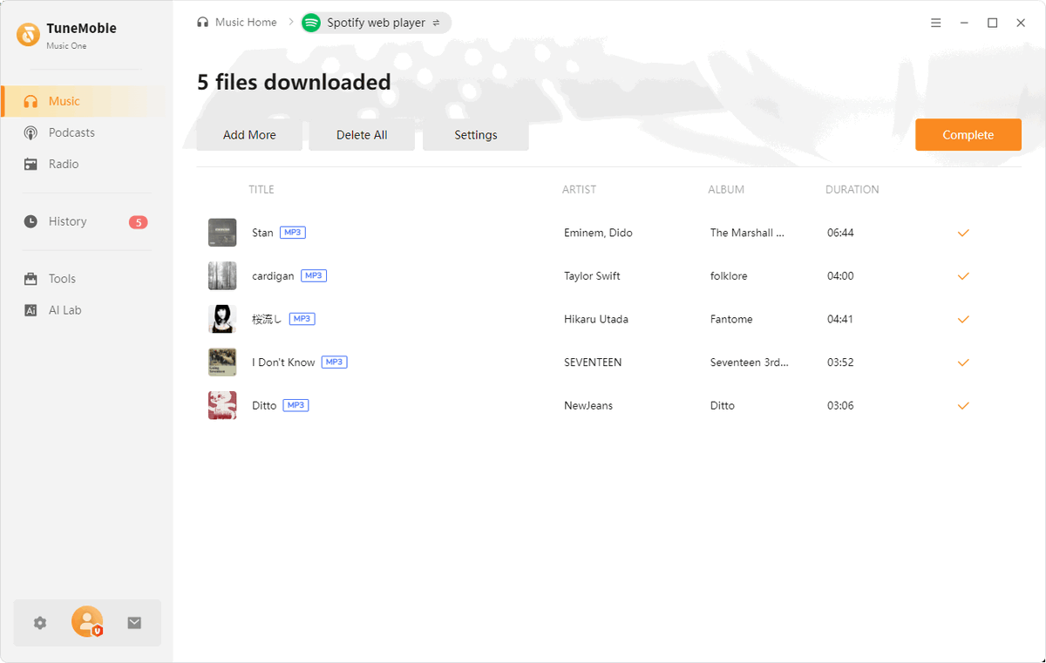Click the checkmark for 桜流し row
The image size is (1046, 663).
[963, 319]
